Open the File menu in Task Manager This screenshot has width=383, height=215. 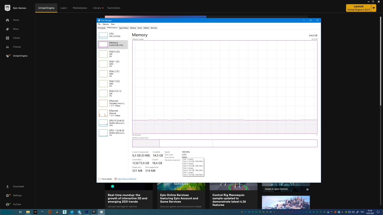pos(99,24)
